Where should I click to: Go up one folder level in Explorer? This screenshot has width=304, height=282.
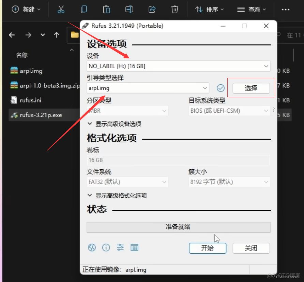tap(57, 35)
